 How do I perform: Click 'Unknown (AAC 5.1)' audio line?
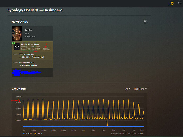[27, 63]
